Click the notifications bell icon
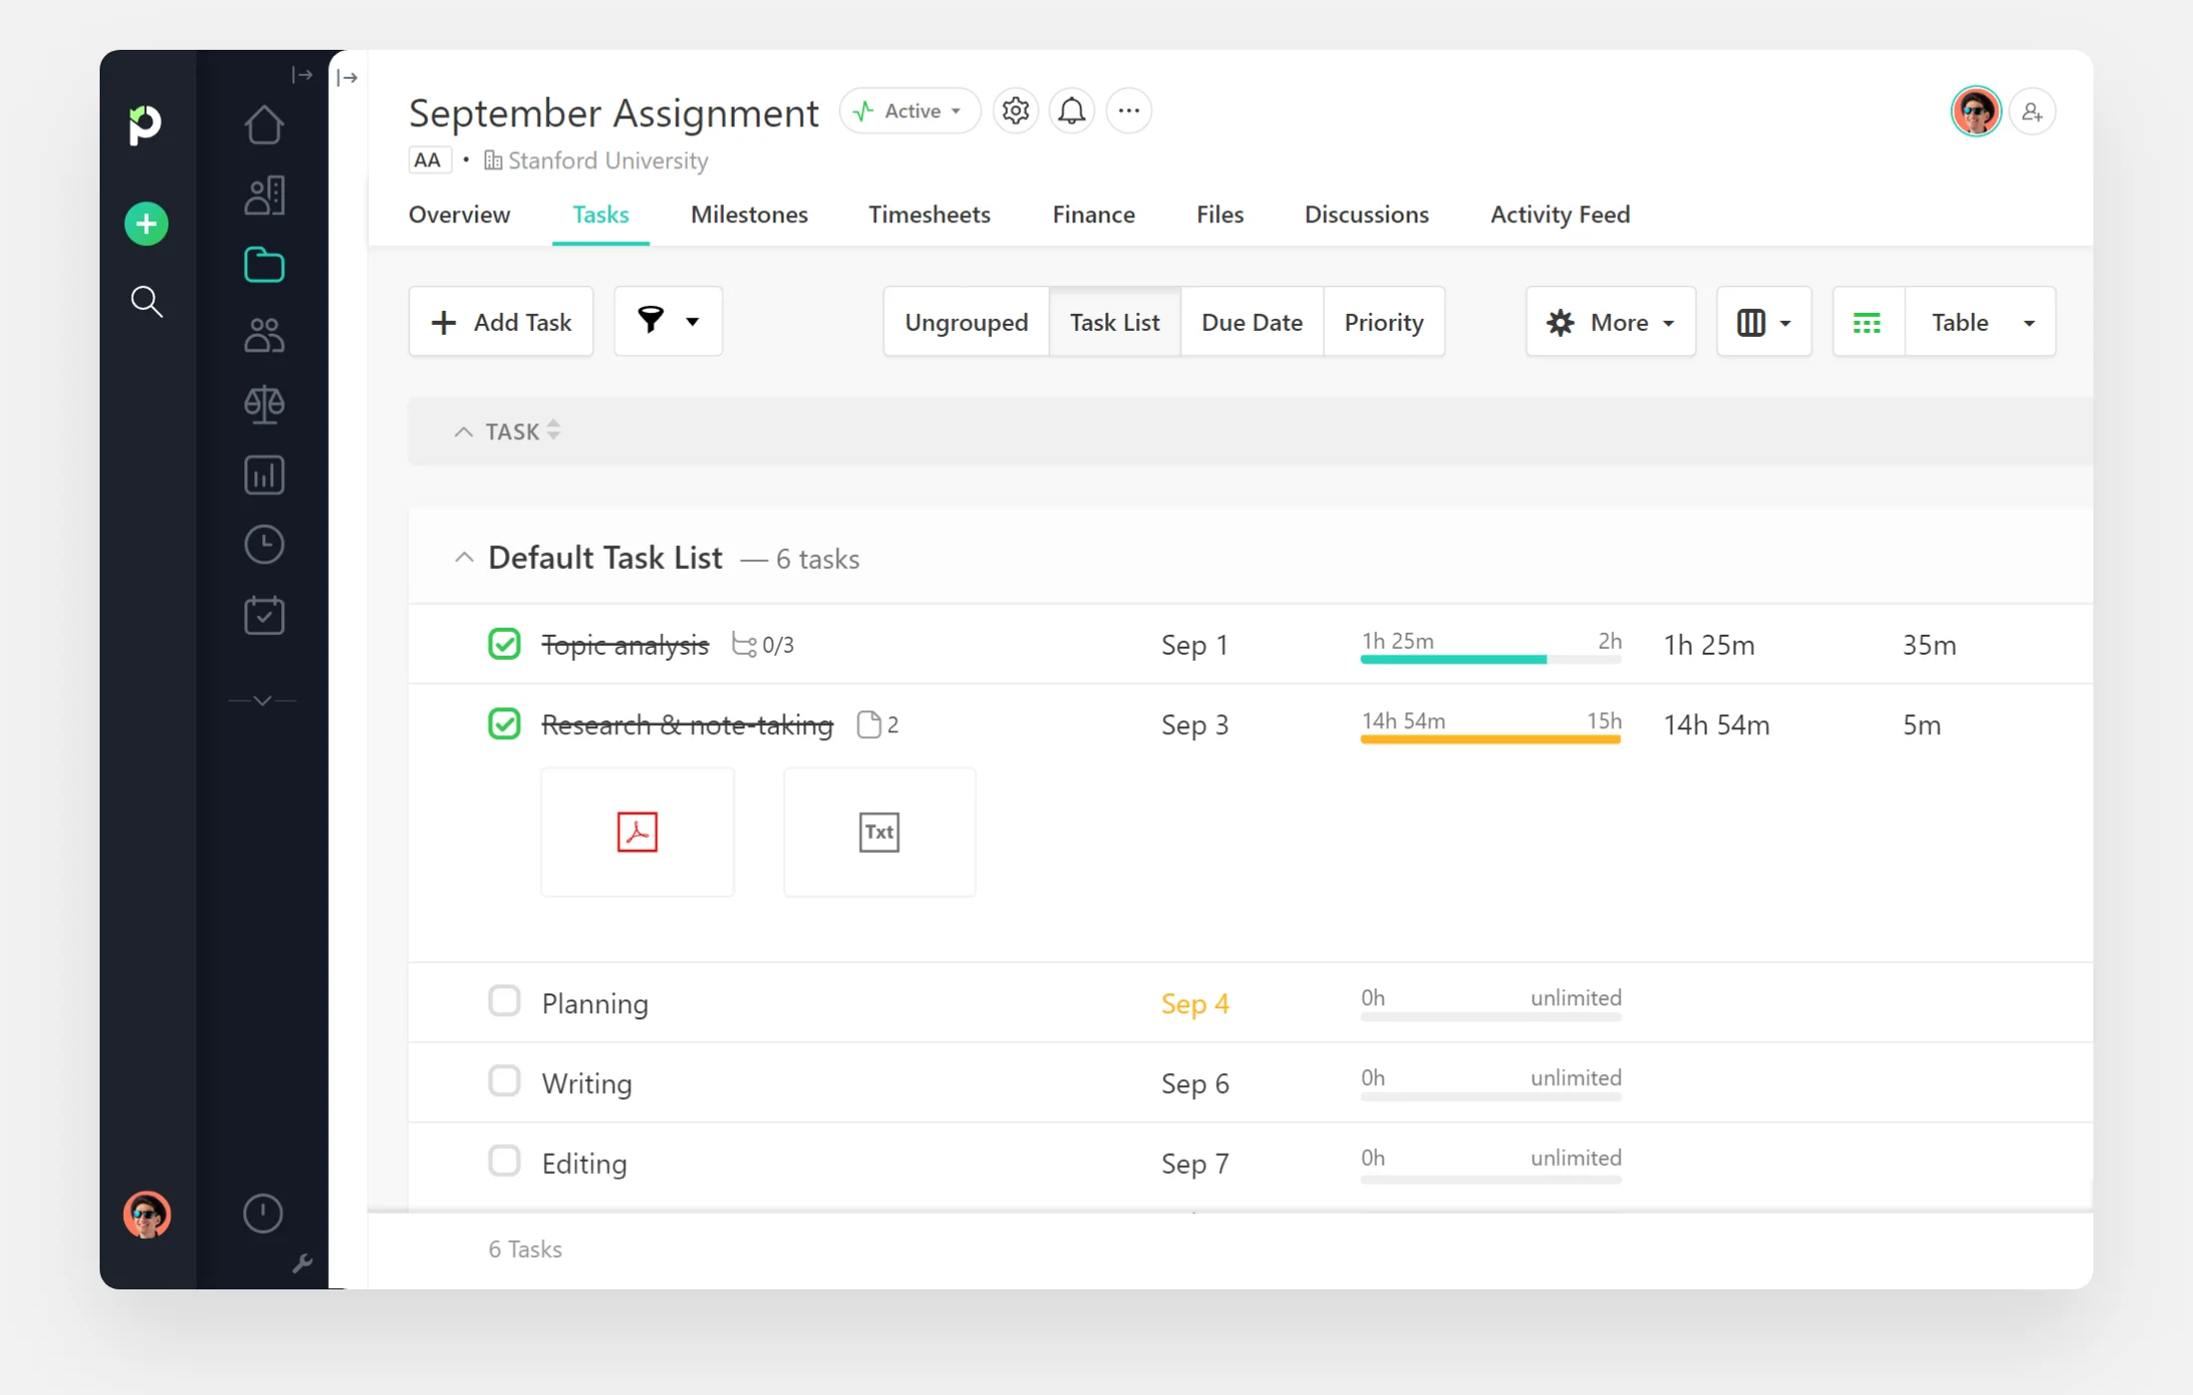 click(x=1072, y=111)
